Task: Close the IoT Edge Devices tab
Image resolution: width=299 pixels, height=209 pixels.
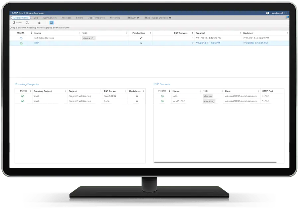Action: [x=170, y=18]
